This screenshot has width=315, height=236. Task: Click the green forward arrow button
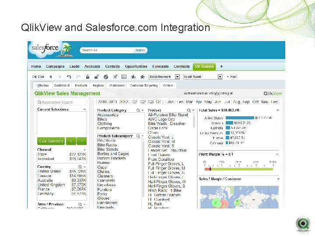(81, 141)
